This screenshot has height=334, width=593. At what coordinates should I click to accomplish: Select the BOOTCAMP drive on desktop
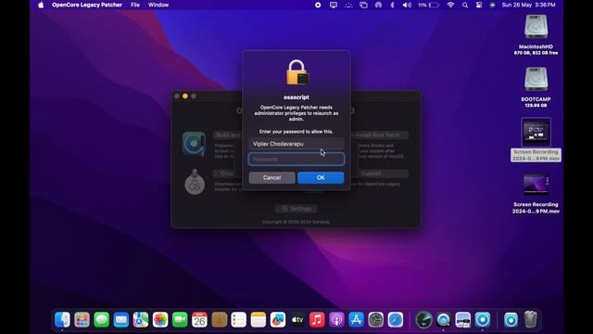[x=536, y=87]
